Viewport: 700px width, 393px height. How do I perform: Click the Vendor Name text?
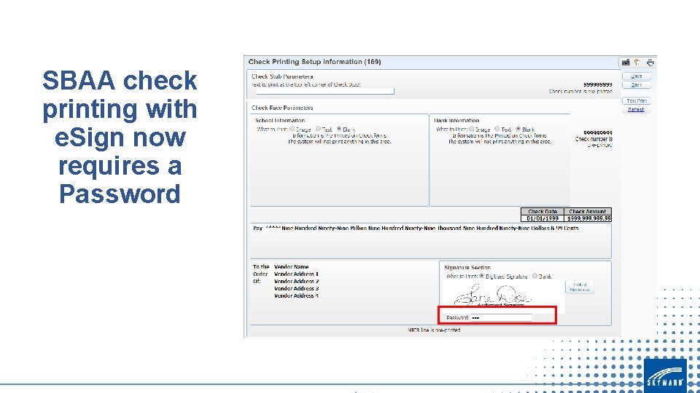click(291, 267)
